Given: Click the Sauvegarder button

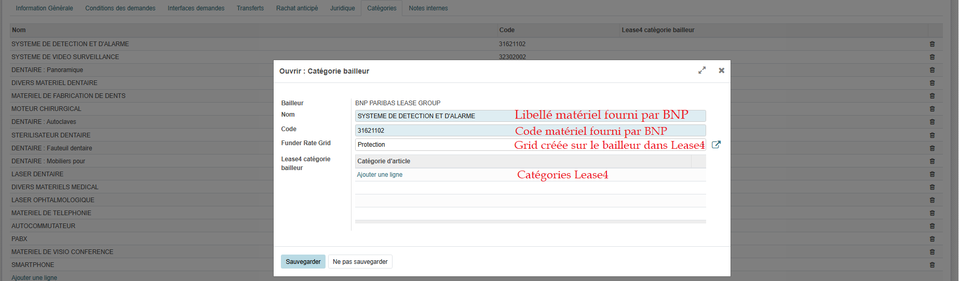Looking at the screenshot, I should tap(303, 262).
